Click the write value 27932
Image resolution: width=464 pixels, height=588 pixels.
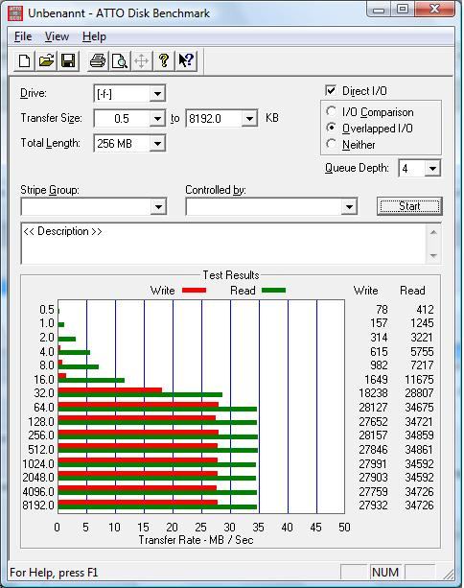[x=373, y=506]
